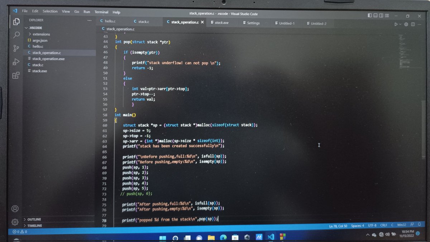Viewport: 430px width, 242px height.
Task: Click UTF-8 to change file encoding
Action: (372, 225)
